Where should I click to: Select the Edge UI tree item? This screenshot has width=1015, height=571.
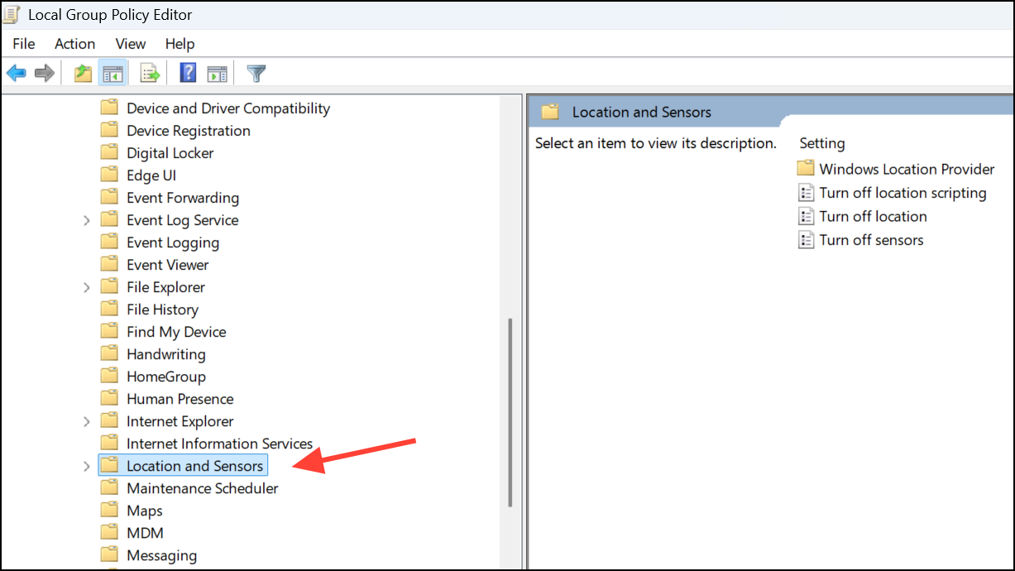[151, 175]
